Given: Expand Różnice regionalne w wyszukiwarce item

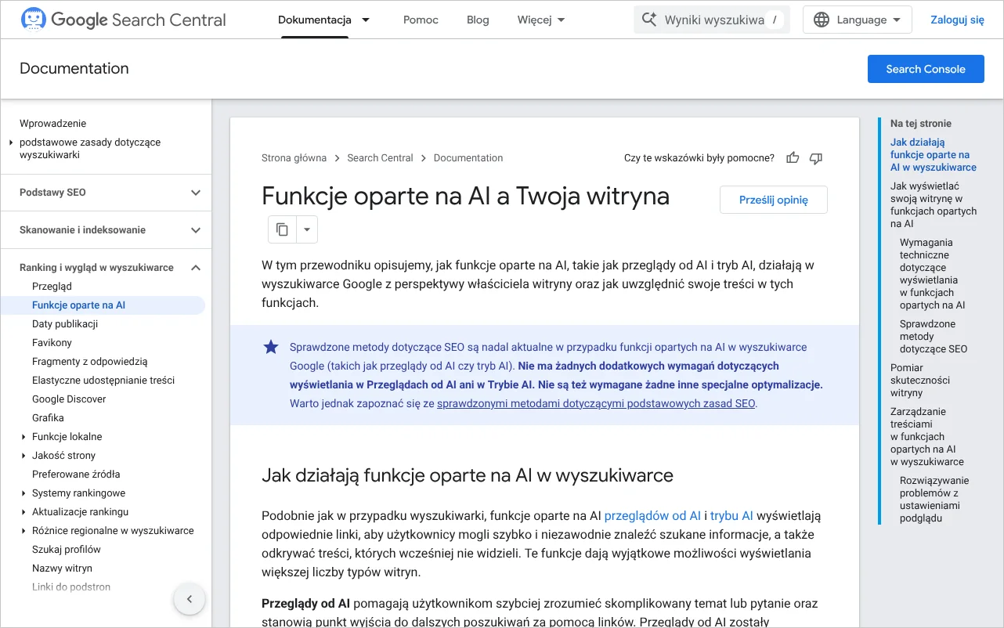Looking at the screenshot, I should click(x=23, y=531).
